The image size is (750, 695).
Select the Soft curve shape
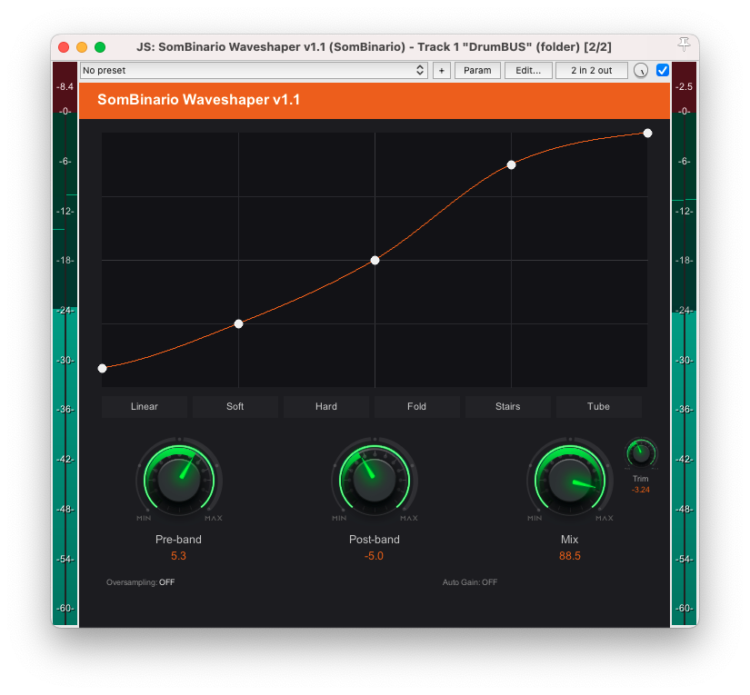(235, 407)
